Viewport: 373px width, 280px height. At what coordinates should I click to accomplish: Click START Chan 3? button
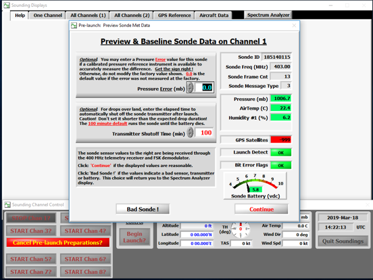[x=31, y=231]
